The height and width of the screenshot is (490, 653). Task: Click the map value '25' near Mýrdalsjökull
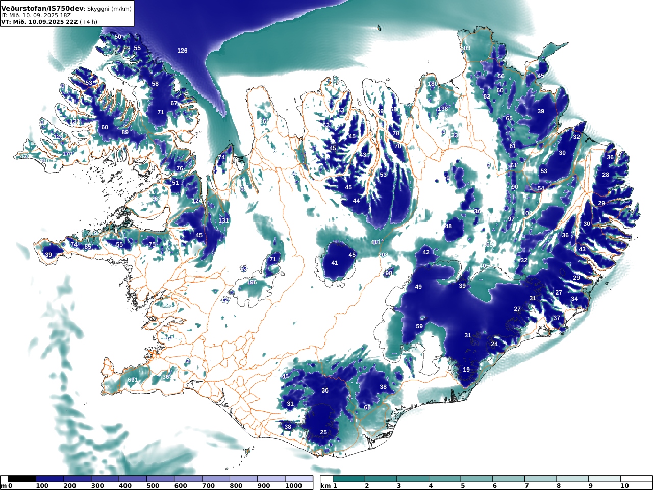click(323, 432)
